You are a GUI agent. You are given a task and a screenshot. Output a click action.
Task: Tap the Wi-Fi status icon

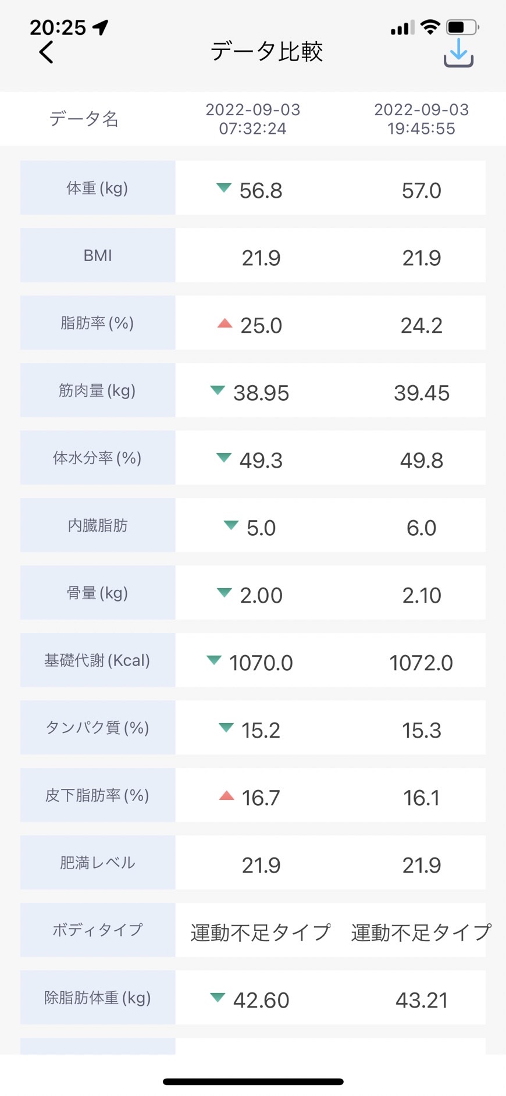click(430, 27)
